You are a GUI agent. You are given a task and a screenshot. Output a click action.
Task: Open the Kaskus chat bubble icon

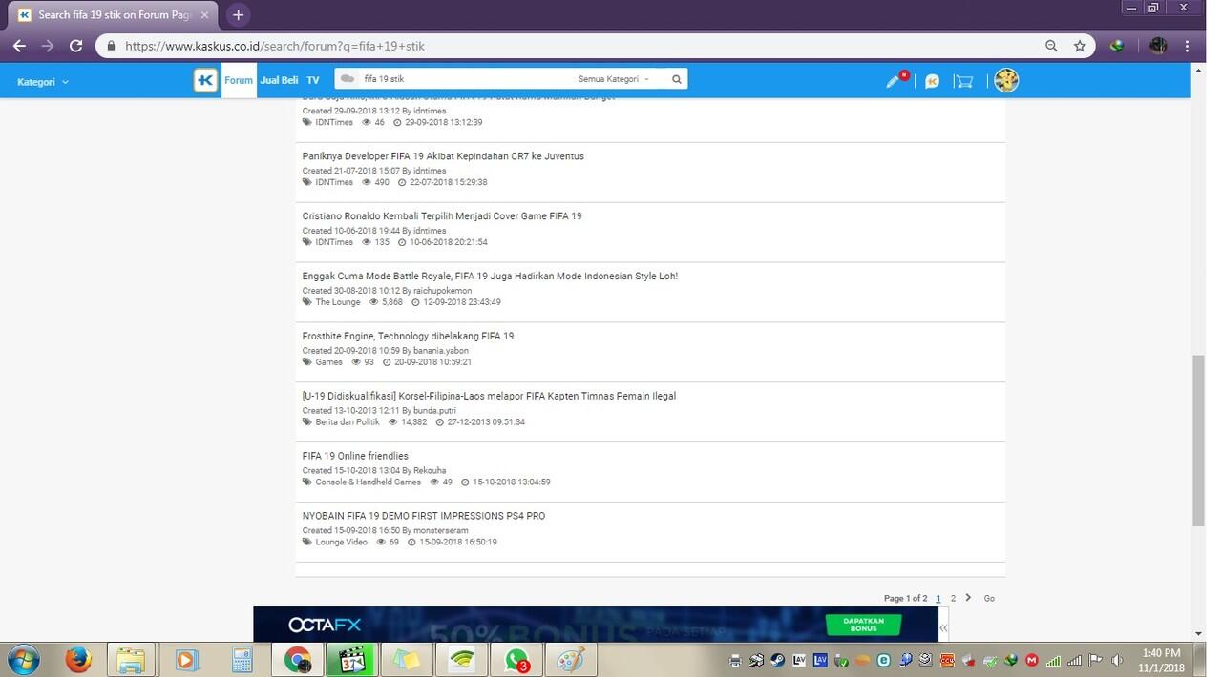932,82
